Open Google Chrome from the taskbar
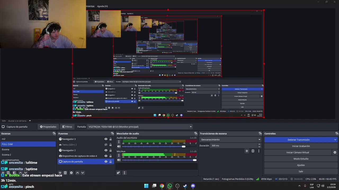Image resolution: width=339 pixels, height=190 pixels. pos(162,186)
